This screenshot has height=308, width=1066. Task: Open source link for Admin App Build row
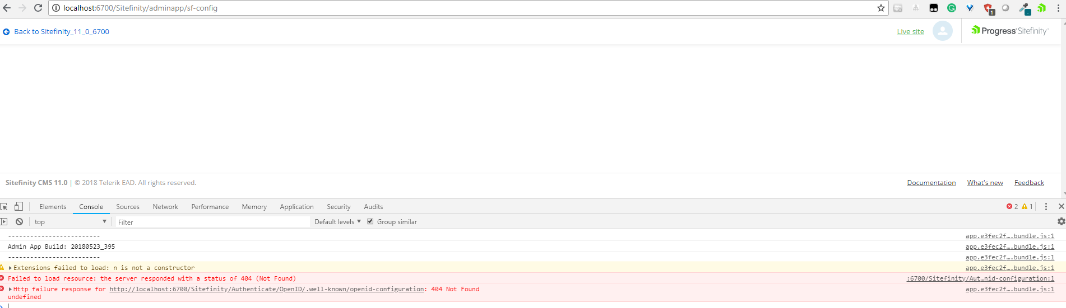tap(1010, 247)
